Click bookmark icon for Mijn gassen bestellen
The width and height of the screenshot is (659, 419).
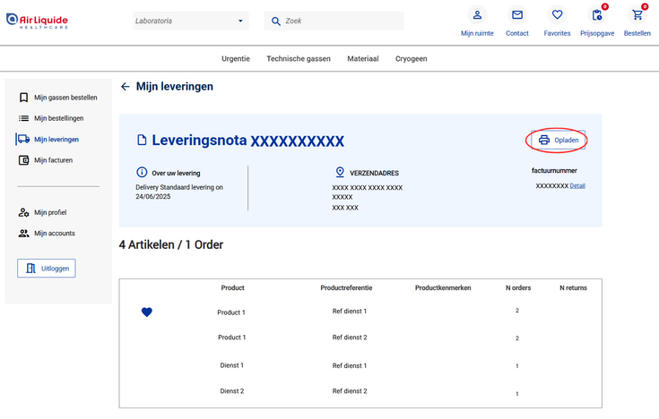tap(23, 98)
